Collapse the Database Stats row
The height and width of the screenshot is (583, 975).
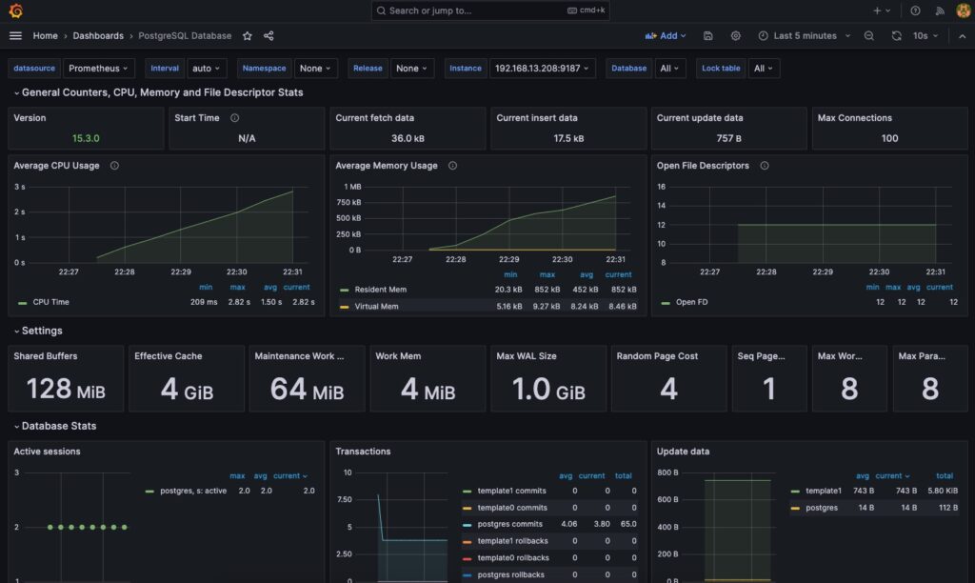click(x=54, y=426)
